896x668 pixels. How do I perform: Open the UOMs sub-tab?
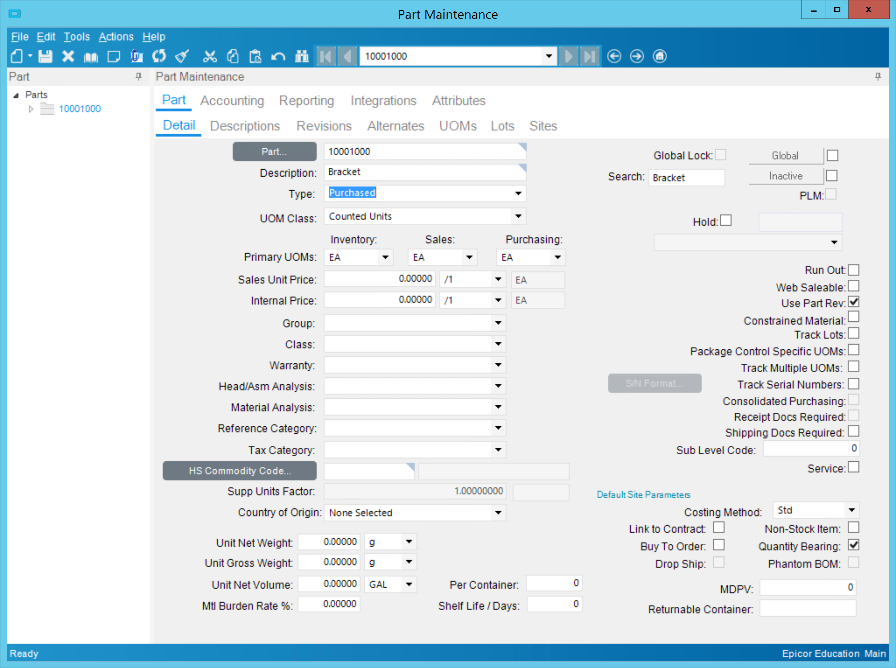pyautogui.click(x=458, y=126)
